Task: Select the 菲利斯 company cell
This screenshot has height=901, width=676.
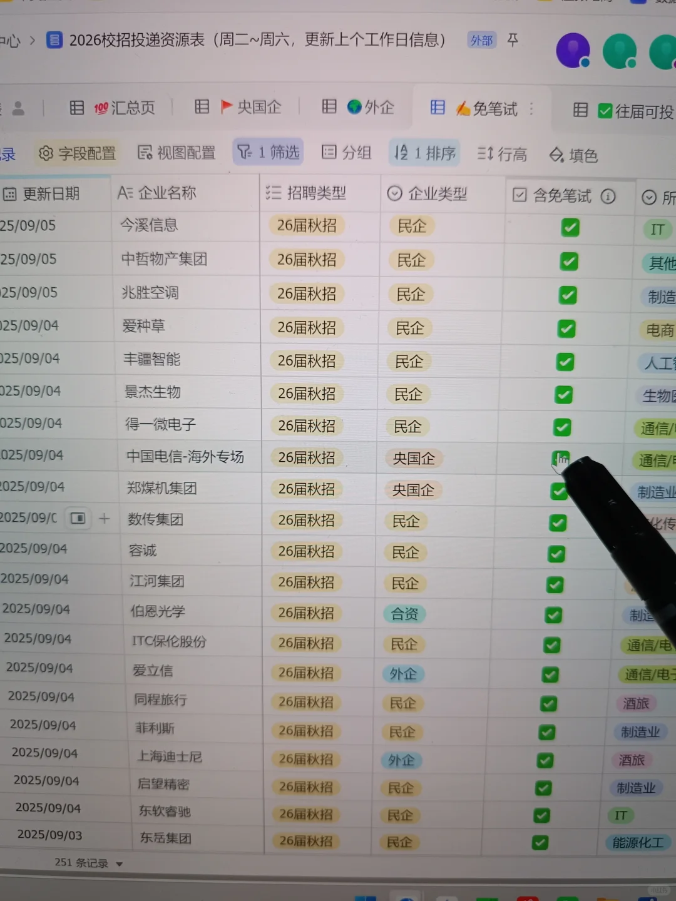Action: (x=195, y=728)
